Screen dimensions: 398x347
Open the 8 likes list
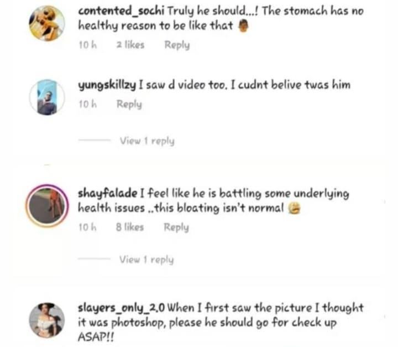tap(130, 227)
